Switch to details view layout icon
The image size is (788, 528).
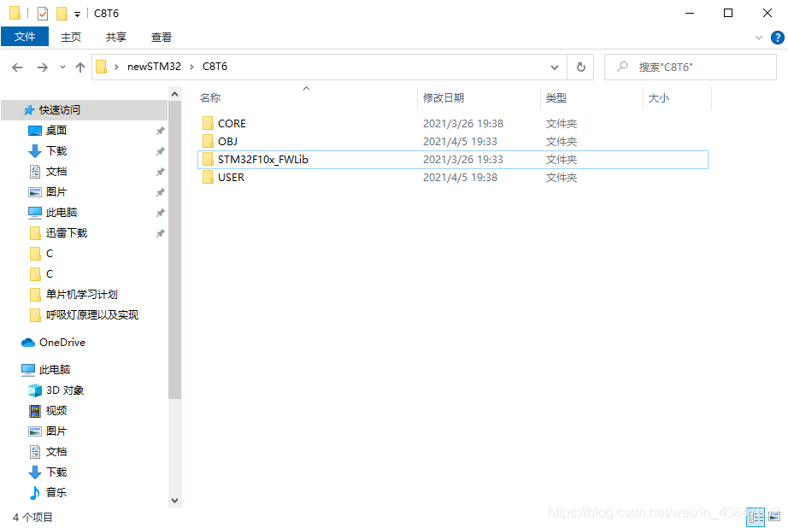pos(756,517)
